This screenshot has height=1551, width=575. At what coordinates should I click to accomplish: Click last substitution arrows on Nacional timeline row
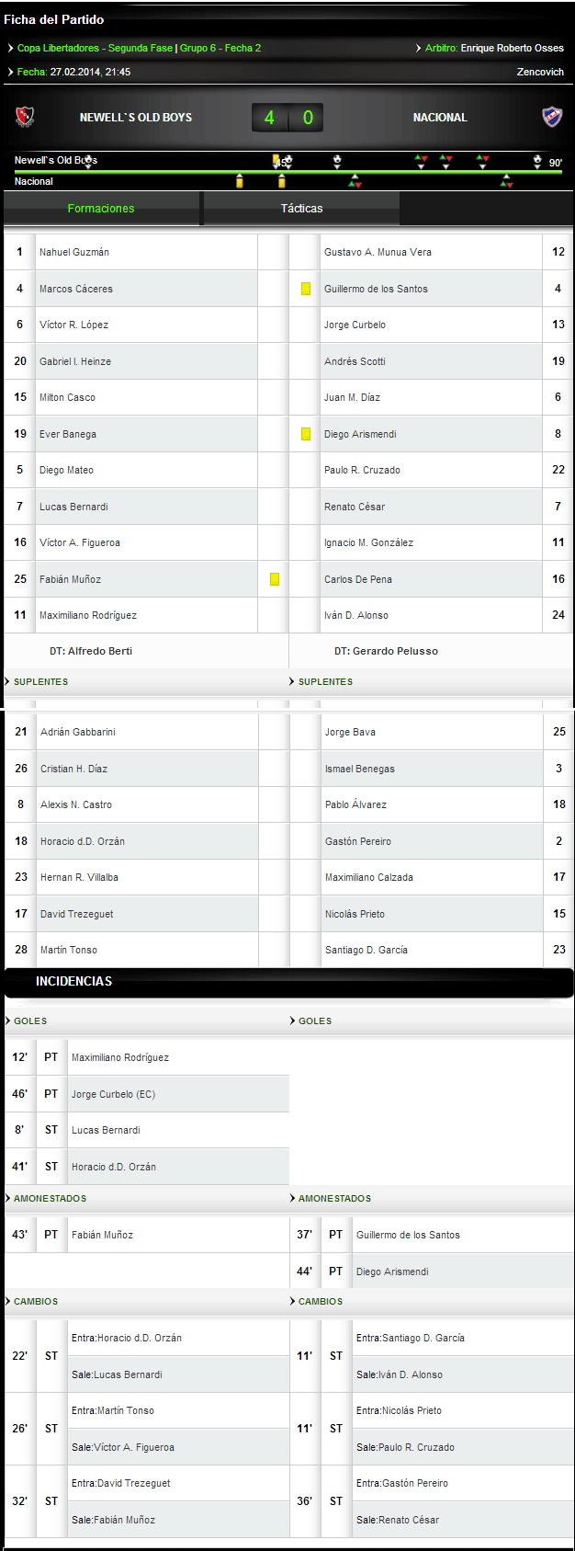tap(506, 181)
